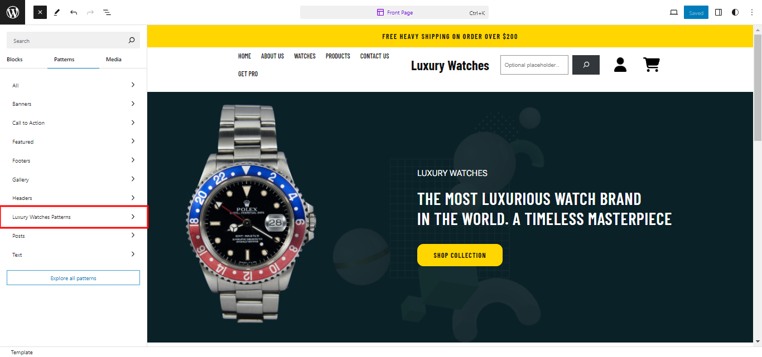Click the yellow Shop Collection button
The width and height of the screenshot is (762, 357).
[460, 255]
